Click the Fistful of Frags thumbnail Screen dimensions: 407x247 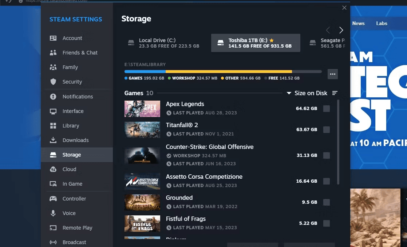pyautogui.click(x=142, y=224)
